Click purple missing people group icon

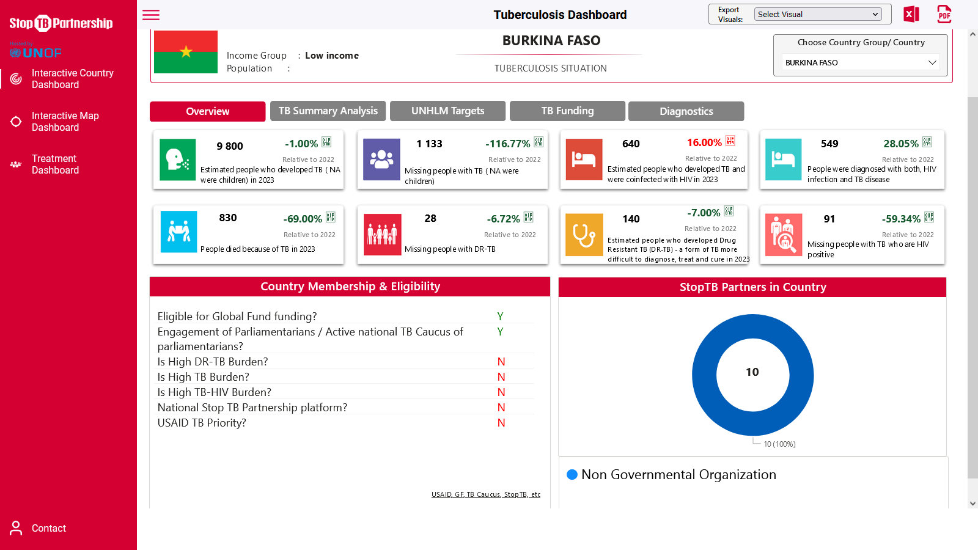click(x=381, y=159)
